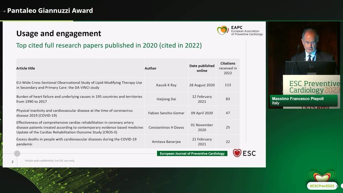The width and height of the screenshot is (343, 193).
Task: Select the gray circle marker on the slide
Action: point(17,153)
